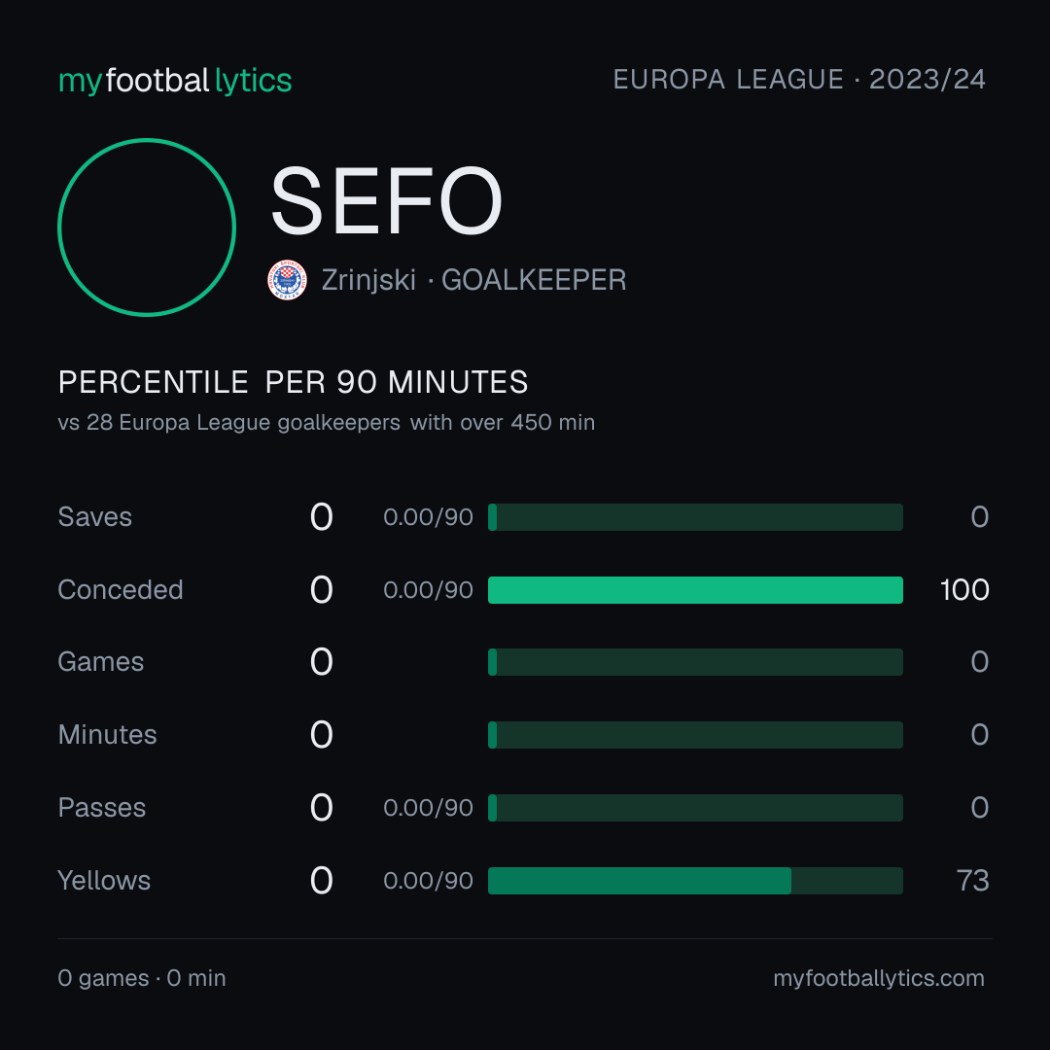Click the 0 games 0 min footer text
The width and height of the screenshot is (1050, 1050).
coord(142,978)
